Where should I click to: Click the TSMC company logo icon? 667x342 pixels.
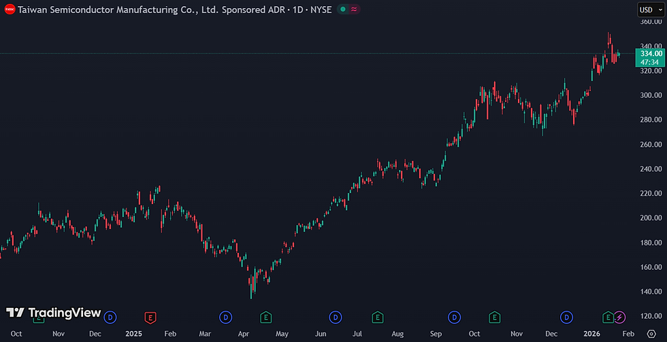10,10
